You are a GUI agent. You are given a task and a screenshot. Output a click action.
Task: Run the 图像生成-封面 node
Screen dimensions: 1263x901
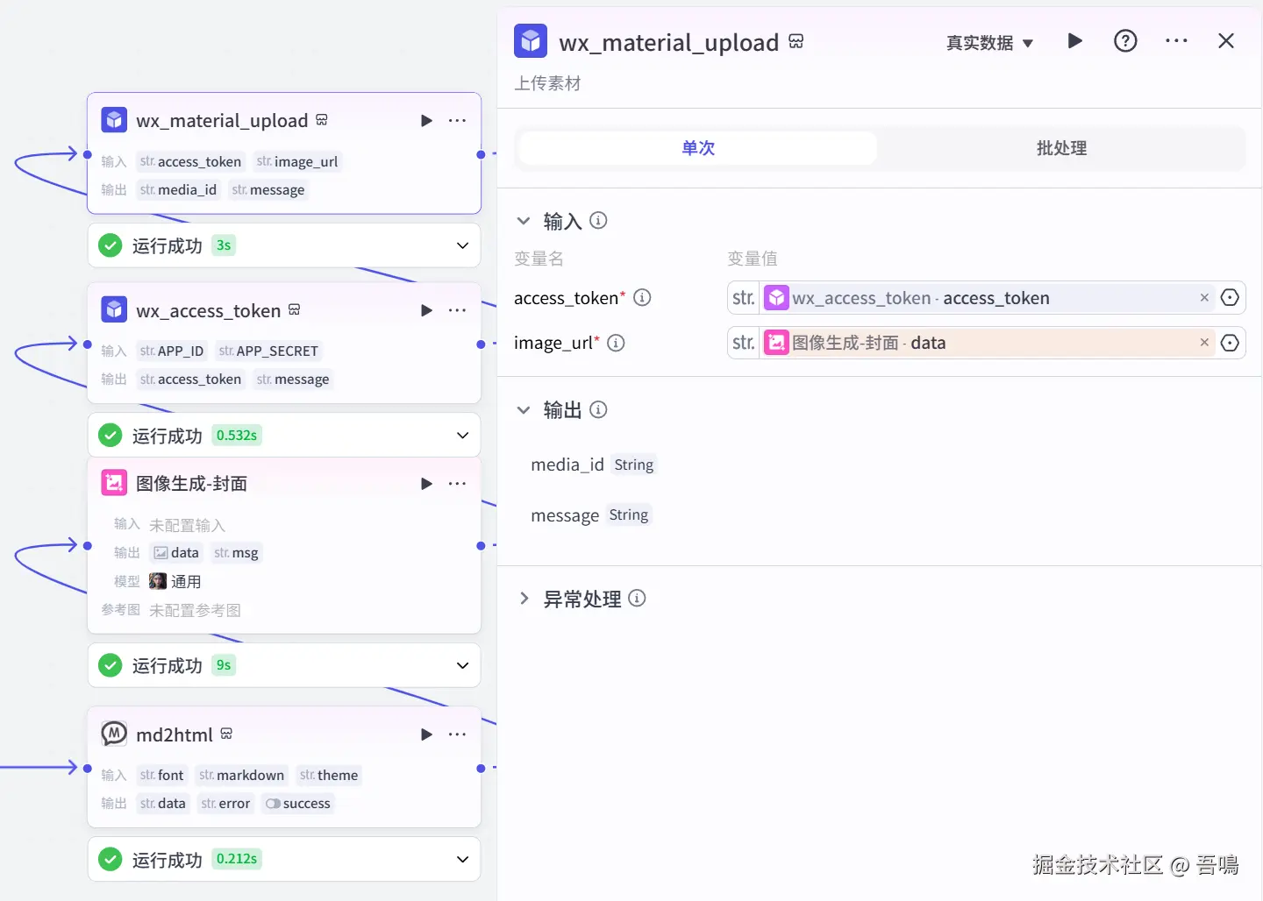[x=426, y=484]
